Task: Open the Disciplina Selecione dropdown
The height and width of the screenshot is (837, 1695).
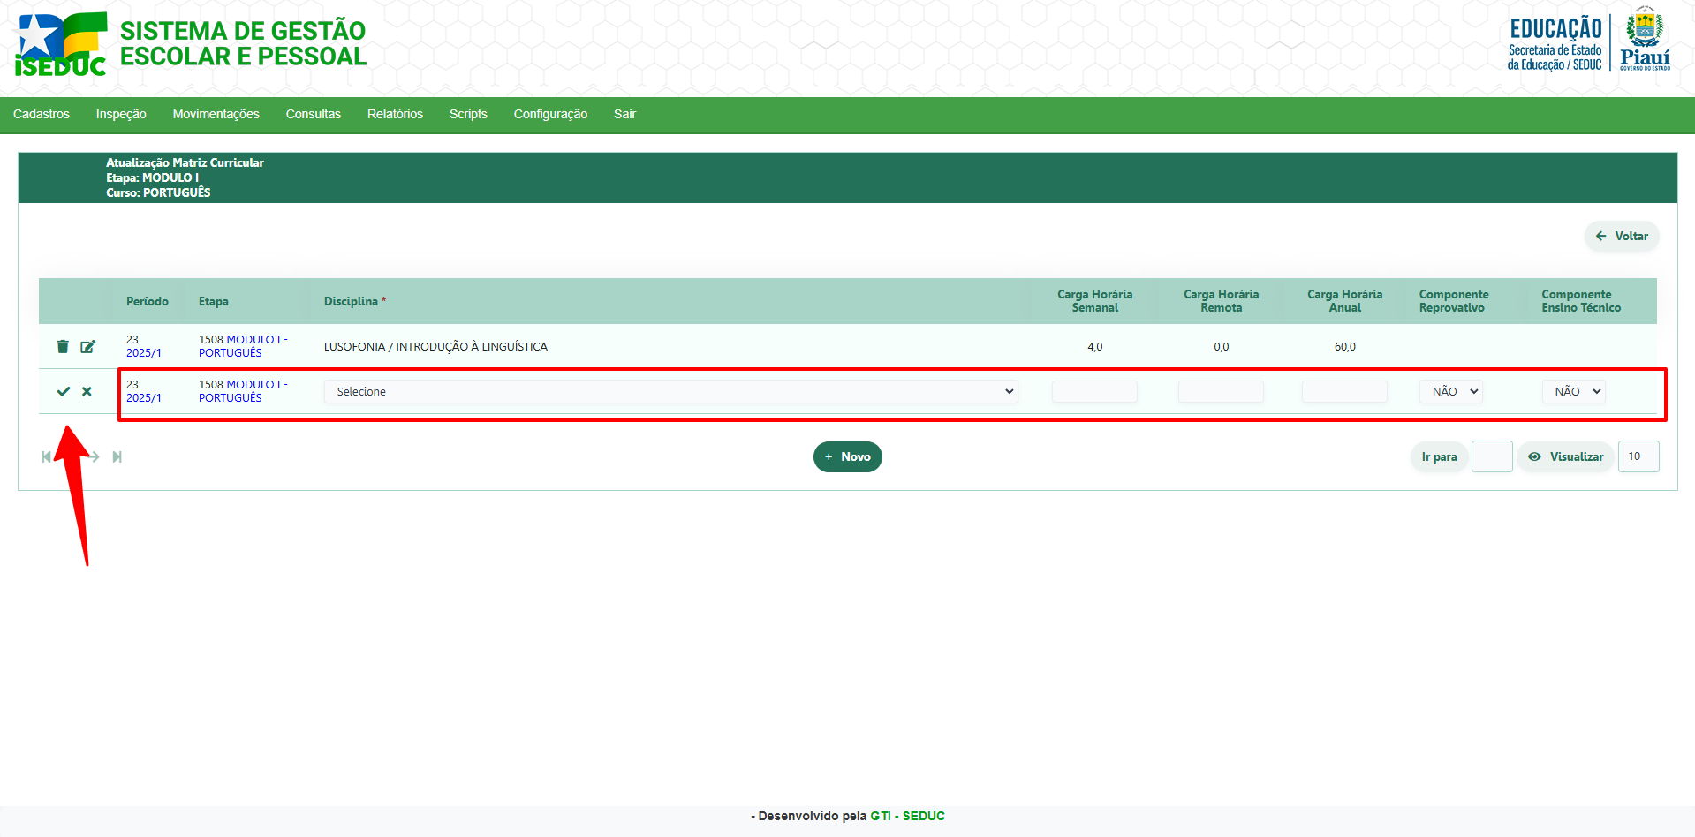Action: (670, 391)
